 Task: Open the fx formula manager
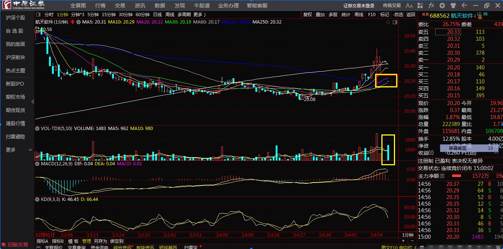[x=431, y=6]
